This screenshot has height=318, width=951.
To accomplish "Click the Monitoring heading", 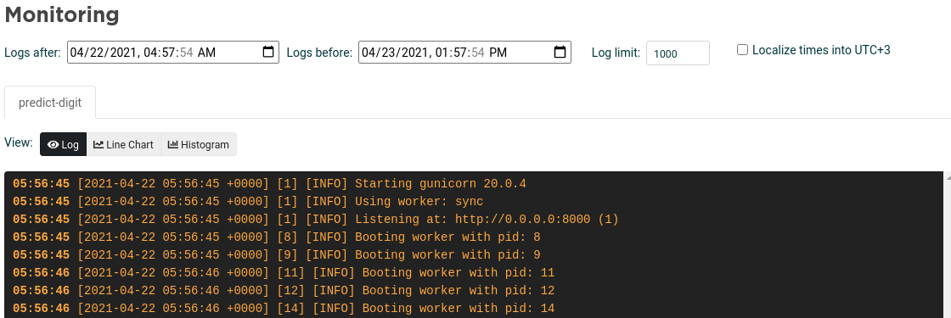I will point(62,14).
